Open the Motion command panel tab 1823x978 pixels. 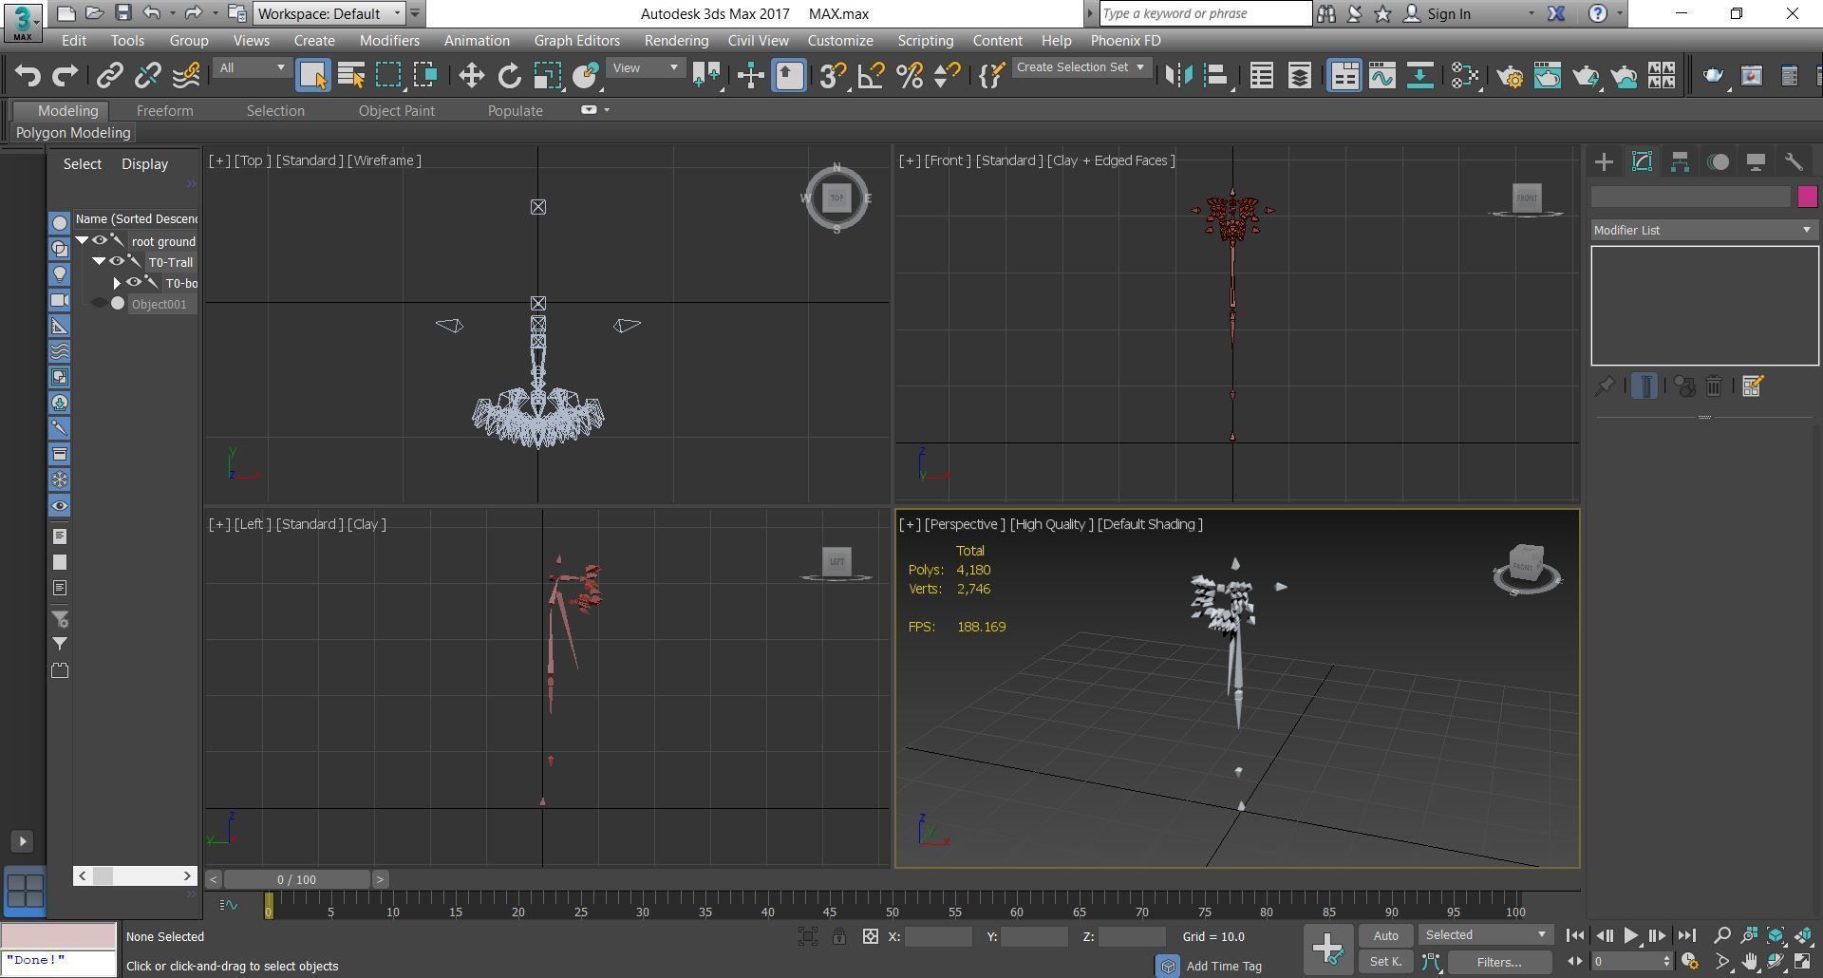tap(1718, 162)
